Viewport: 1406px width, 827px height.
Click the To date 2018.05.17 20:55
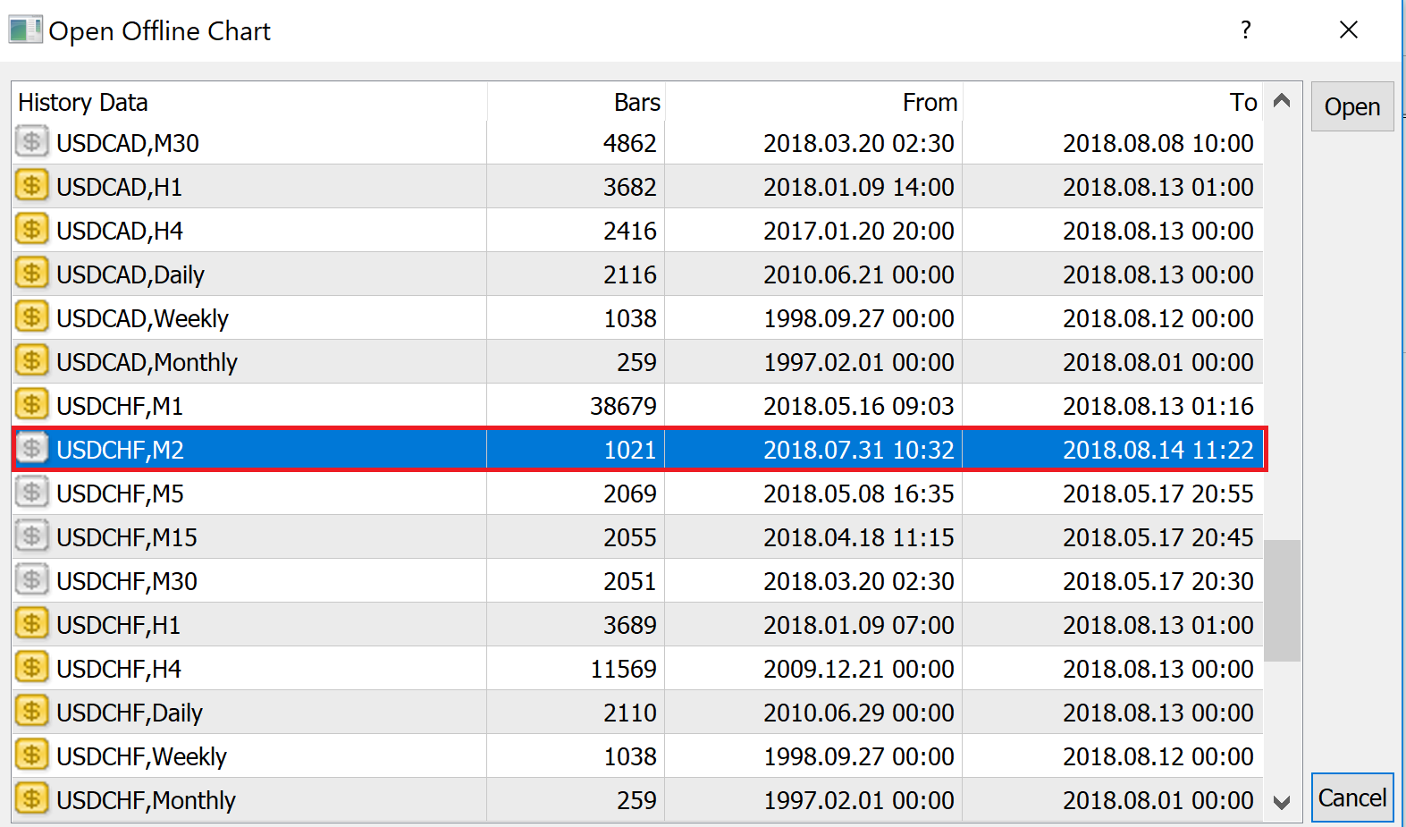[x=1158, y=494]
